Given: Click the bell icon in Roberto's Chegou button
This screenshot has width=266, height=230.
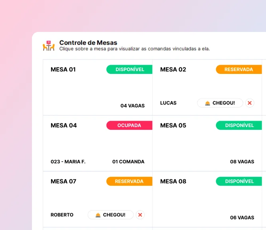Looking at the screenshot, I should pos(98,215).
